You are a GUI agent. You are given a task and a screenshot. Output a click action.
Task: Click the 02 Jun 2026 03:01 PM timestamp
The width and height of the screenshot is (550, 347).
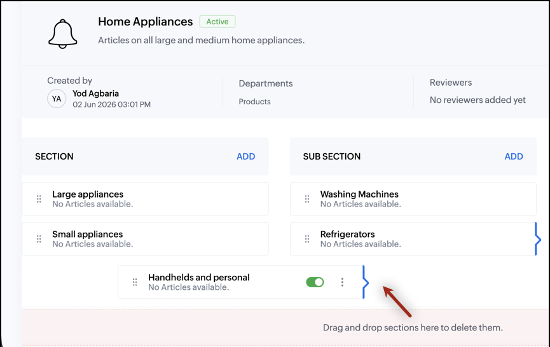(x=111, y=104)
